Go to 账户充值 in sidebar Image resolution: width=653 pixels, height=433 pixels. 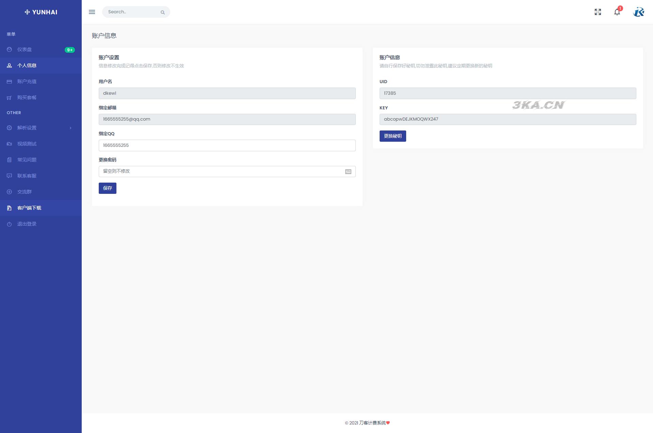(27, 81)
